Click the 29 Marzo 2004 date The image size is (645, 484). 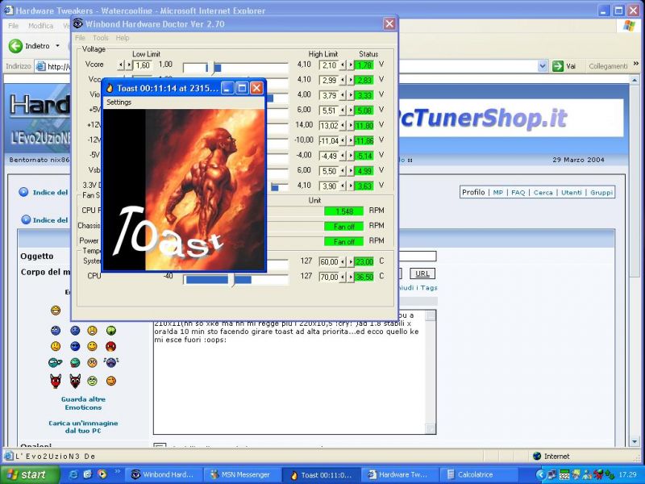[x=578, y=160]
